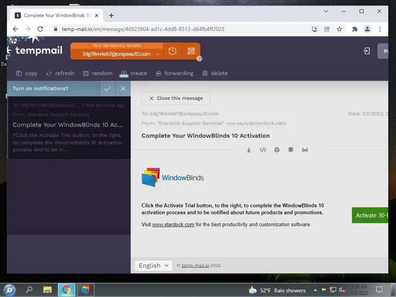396x297 pixels.
Task: Click the glasses reader-view icon
Action: coord(305,150)
